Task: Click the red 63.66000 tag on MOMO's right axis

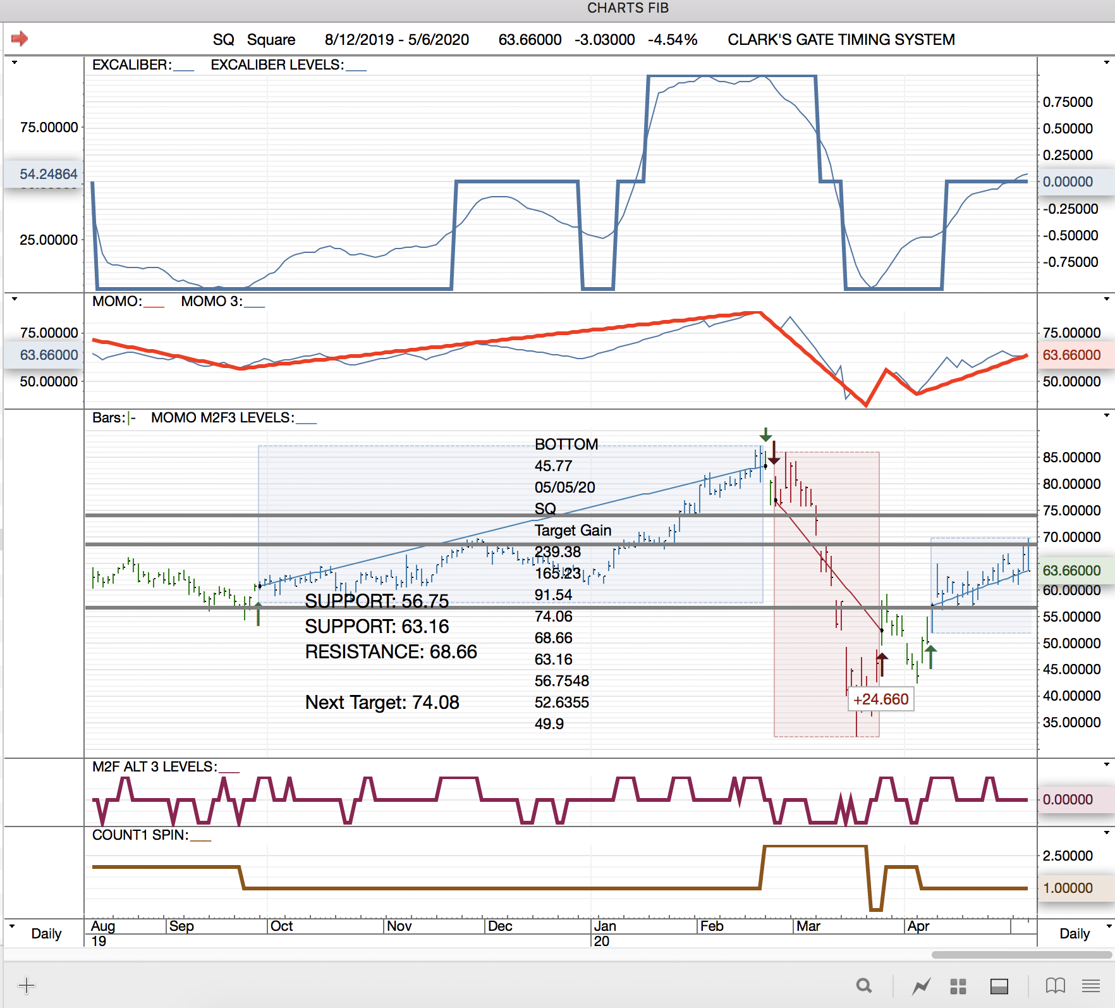Action: click(1076, 355)
